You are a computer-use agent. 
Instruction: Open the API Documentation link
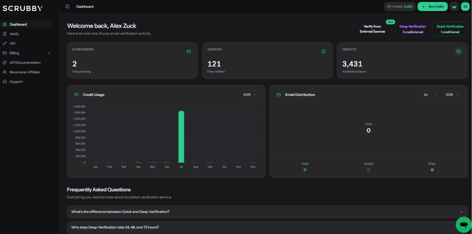(x=27, y=63)
